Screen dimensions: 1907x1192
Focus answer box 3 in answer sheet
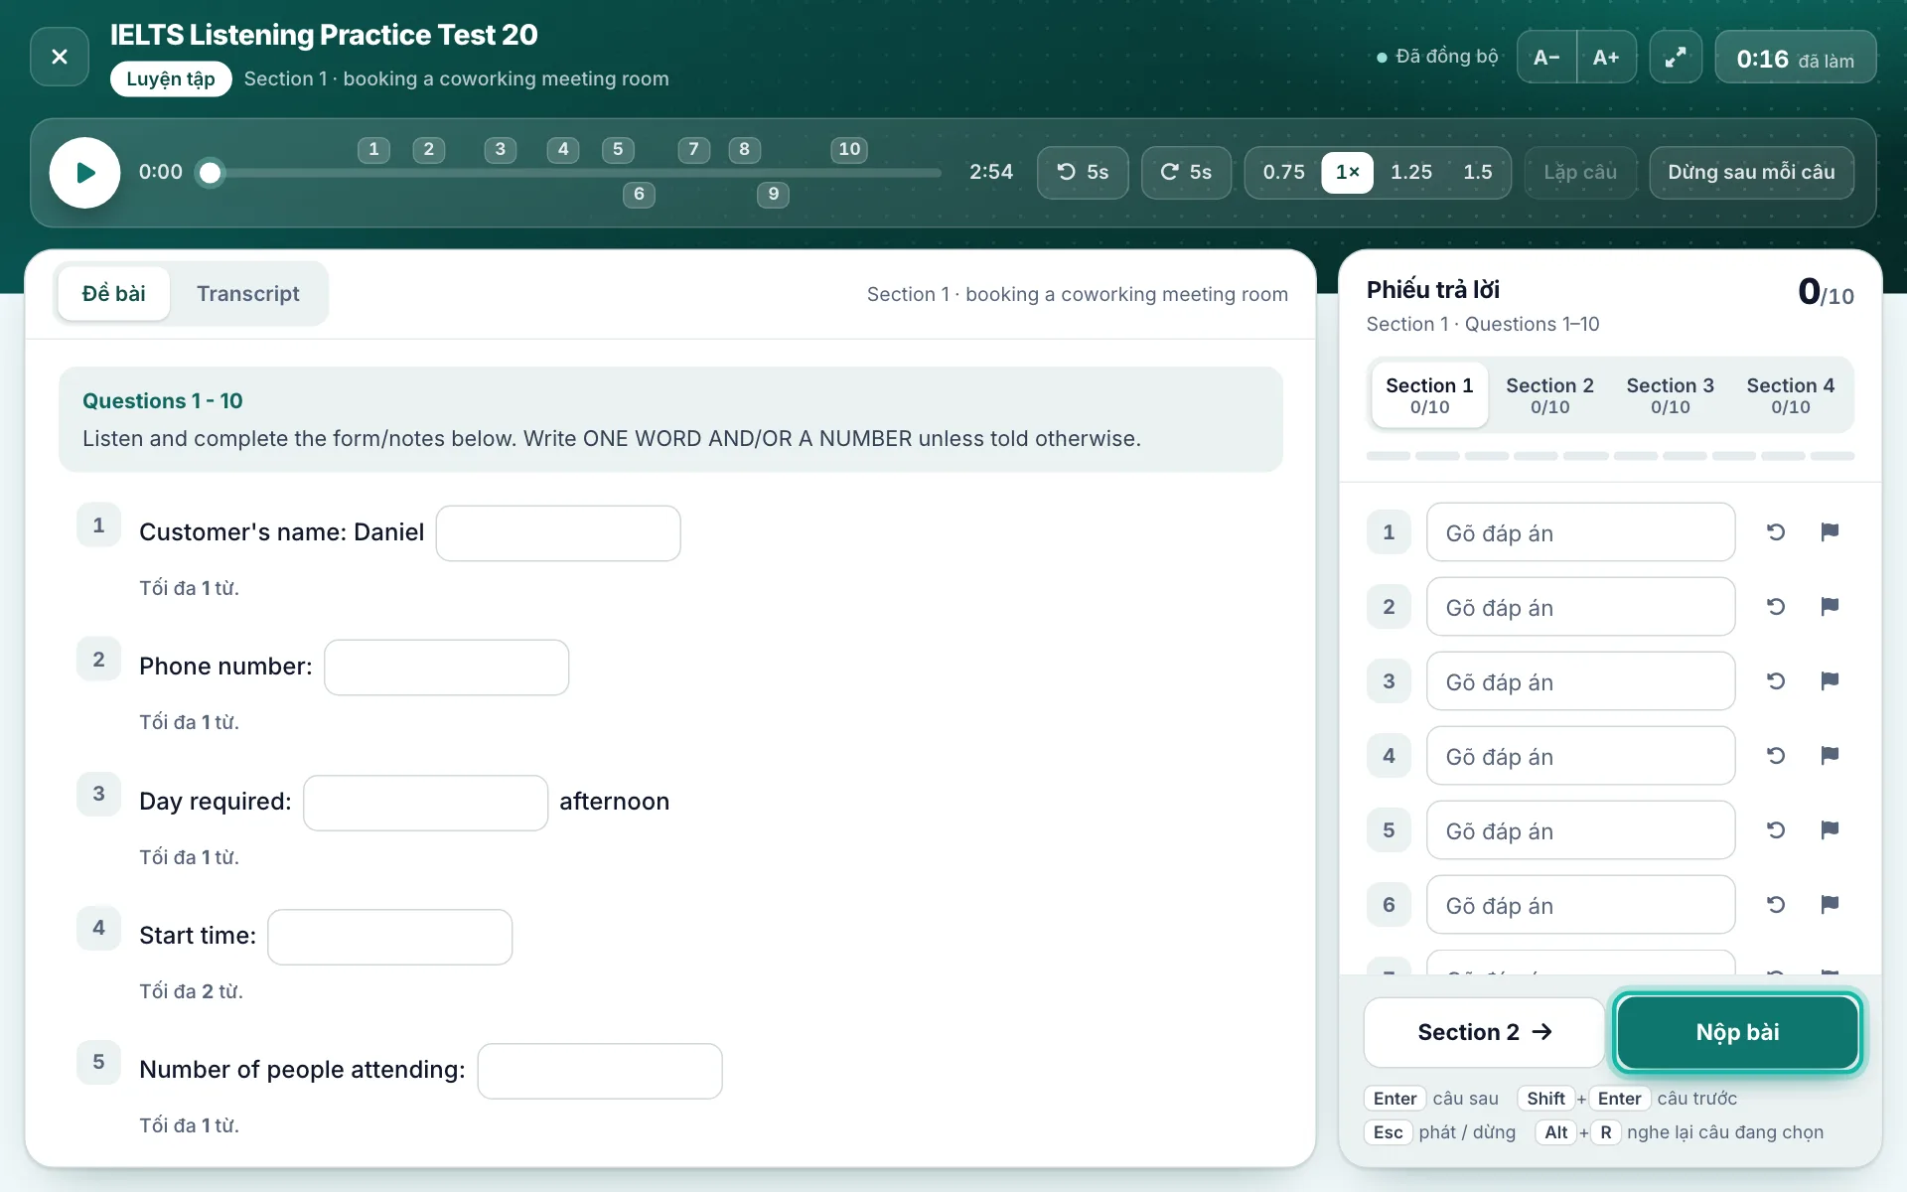1580,681
